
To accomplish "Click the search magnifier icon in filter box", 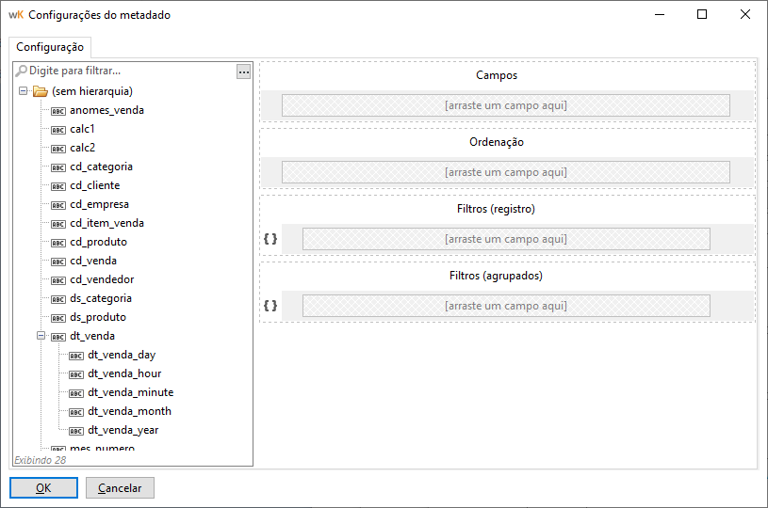I will click(x=21, y=71).
